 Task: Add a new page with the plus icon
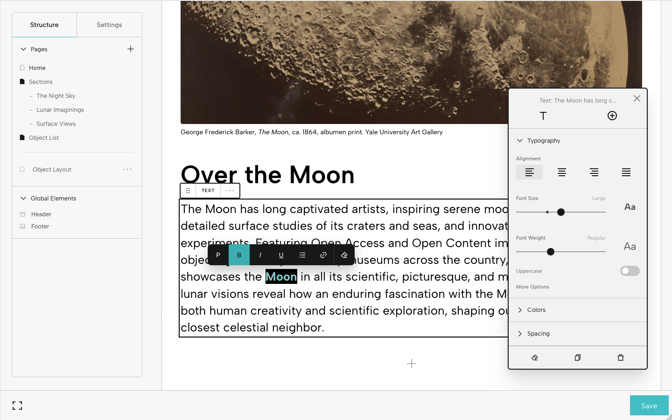pos(131,49)
